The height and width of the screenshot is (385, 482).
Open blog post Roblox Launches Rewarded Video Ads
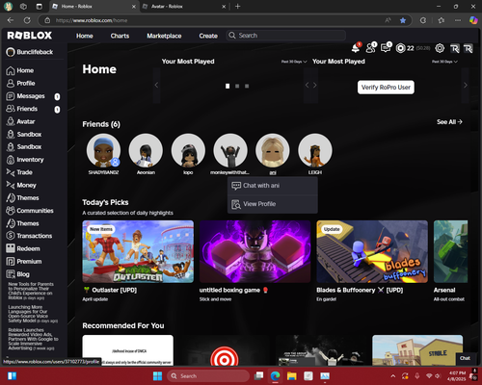coord(33,339)
